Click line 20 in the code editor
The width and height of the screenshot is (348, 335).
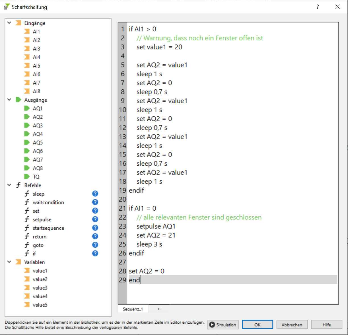click(228, 200)
